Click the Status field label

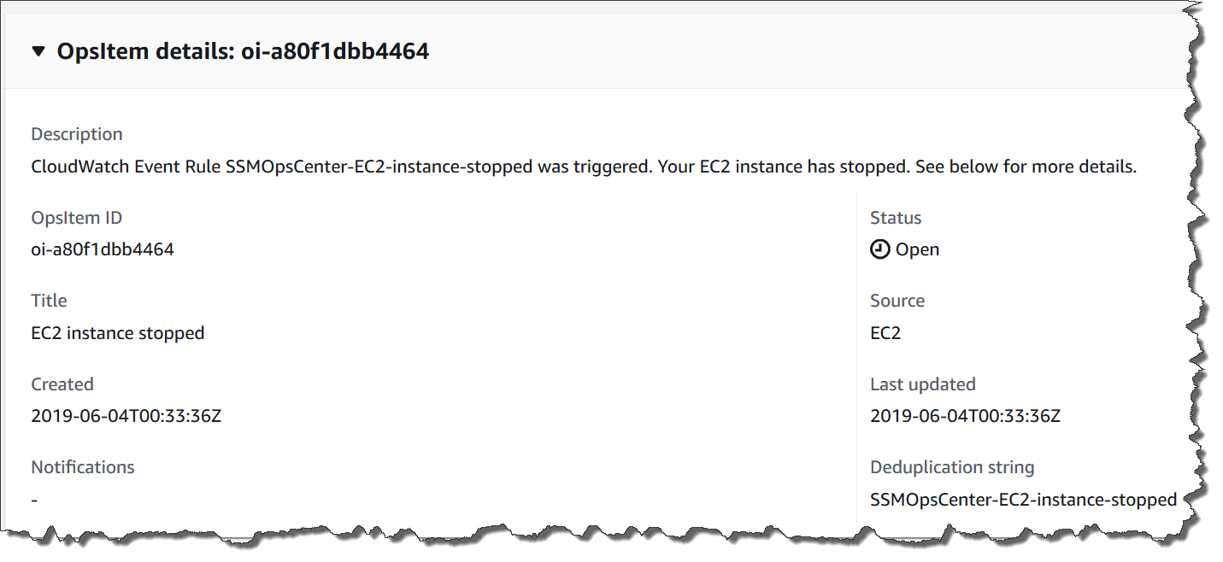click(896, 218)
